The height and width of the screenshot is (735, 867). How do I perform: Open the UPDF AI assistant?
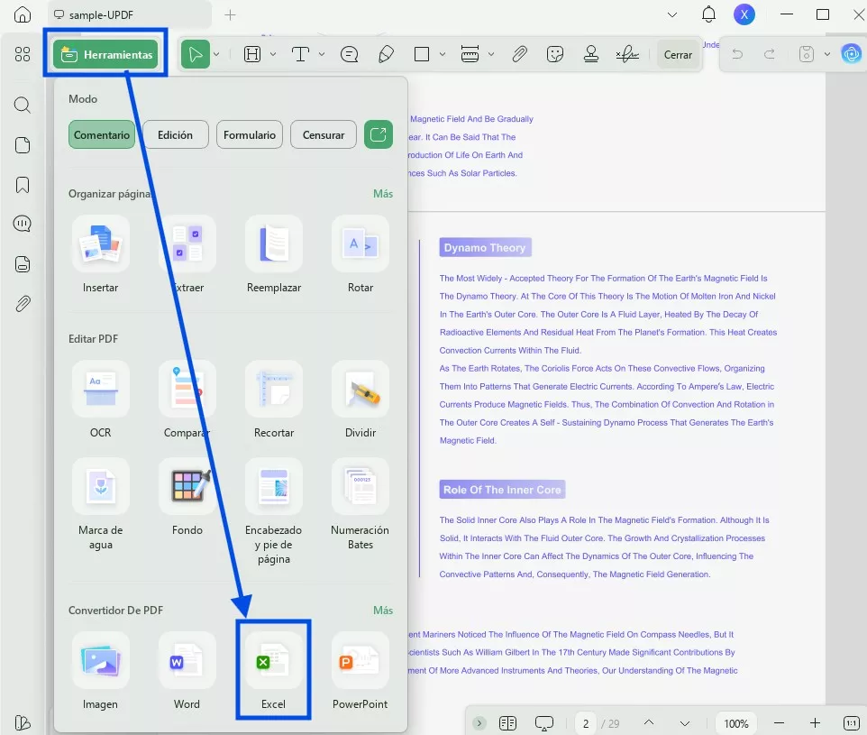(x=851, y=54)
